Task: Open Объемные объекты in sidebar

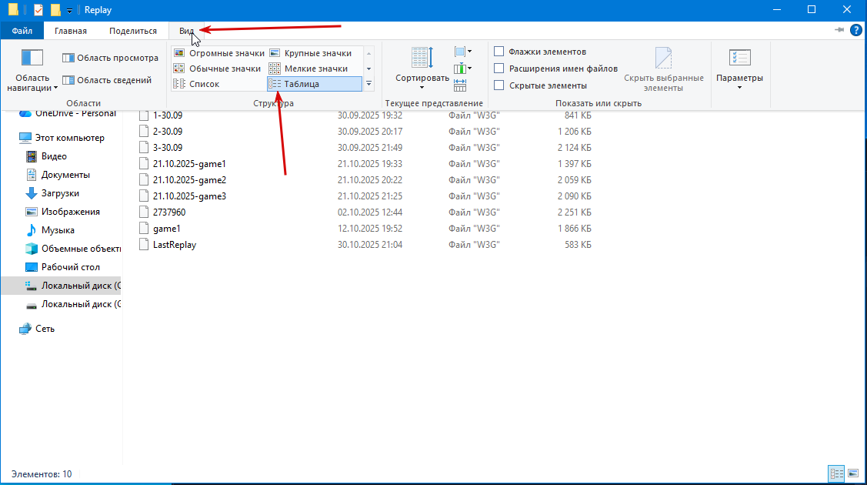Action: pyautogui.click(x=72, y=249)
